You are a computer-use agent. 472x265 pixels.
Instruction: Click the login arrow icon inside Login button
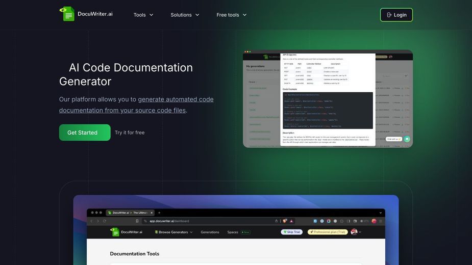(389, 15)
